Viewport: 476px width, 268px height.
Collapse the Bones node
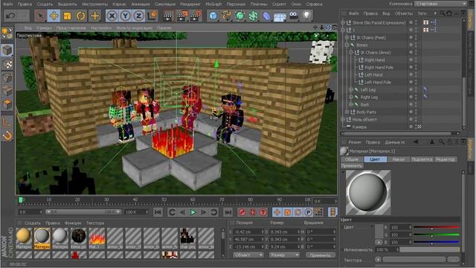point(347,45)
